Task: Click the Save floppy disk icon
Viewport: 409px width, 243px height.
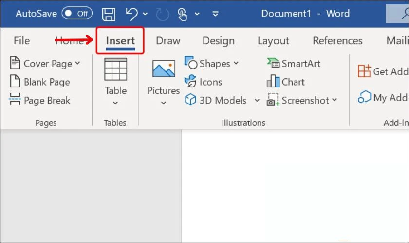Action: tap(109, 14)
